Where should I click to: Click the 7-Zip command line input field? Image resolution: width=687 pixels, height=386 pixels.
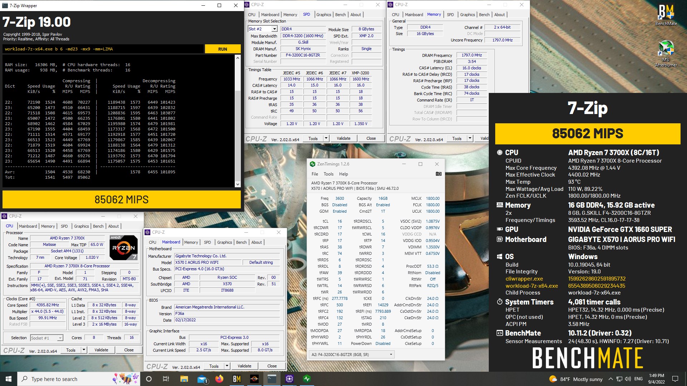click(x=103, y=49)
